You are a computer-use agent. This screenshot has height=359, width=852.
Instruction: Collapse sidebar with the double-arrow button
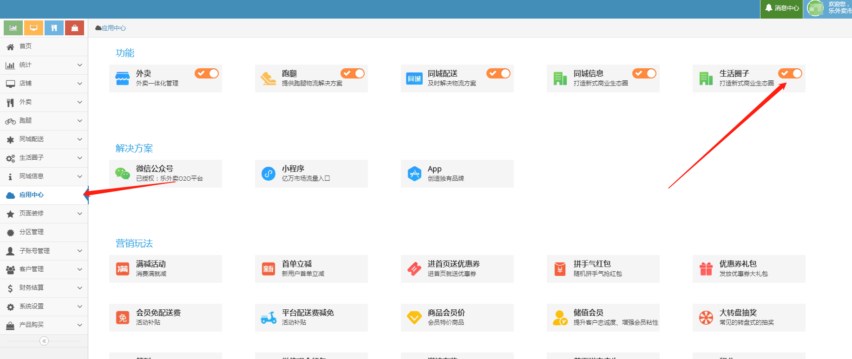coord(44,341)
